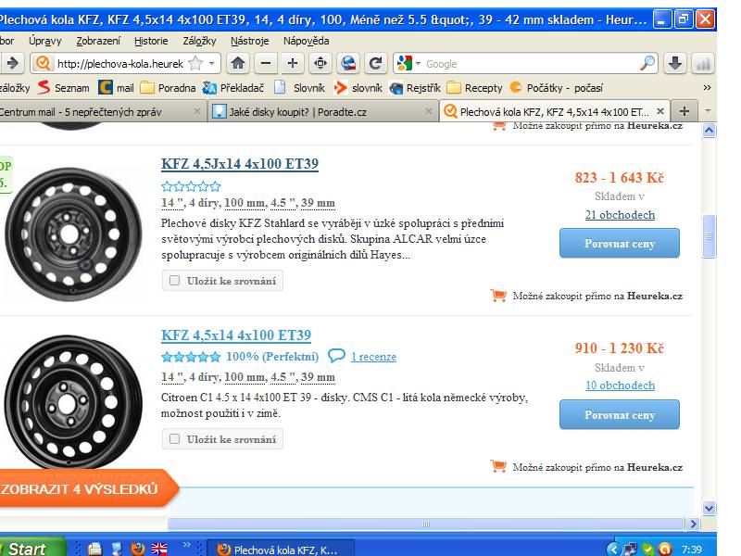
Task: Click 'Porovnat ceny' for the 910 - 1 230 Kč product
Action: pyautogui.click(x=620, y=414)
